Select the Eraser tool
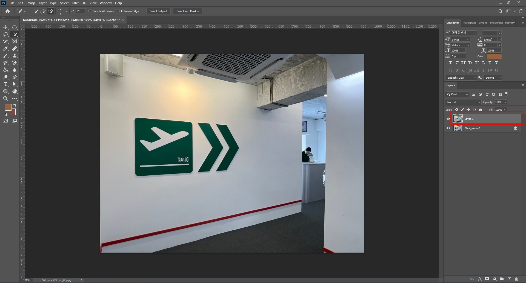The height and width of the screenshot is (283, 526). pos(15,63)
